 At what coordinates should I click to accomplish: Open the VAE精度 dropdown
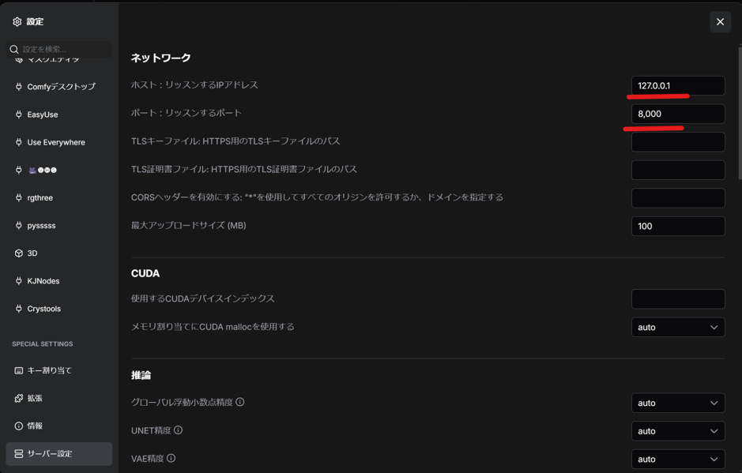tap(677, 459)
